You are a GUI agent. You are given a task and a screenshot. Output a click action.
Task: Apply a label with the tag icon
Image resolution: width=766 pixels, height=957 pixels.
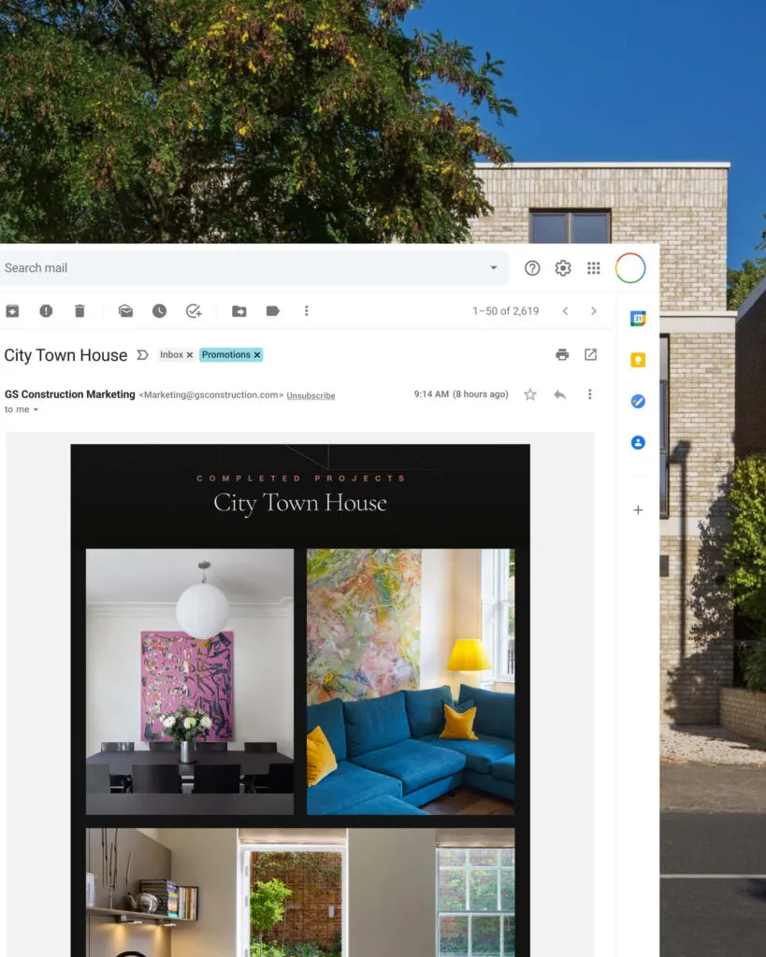point(273,311)
